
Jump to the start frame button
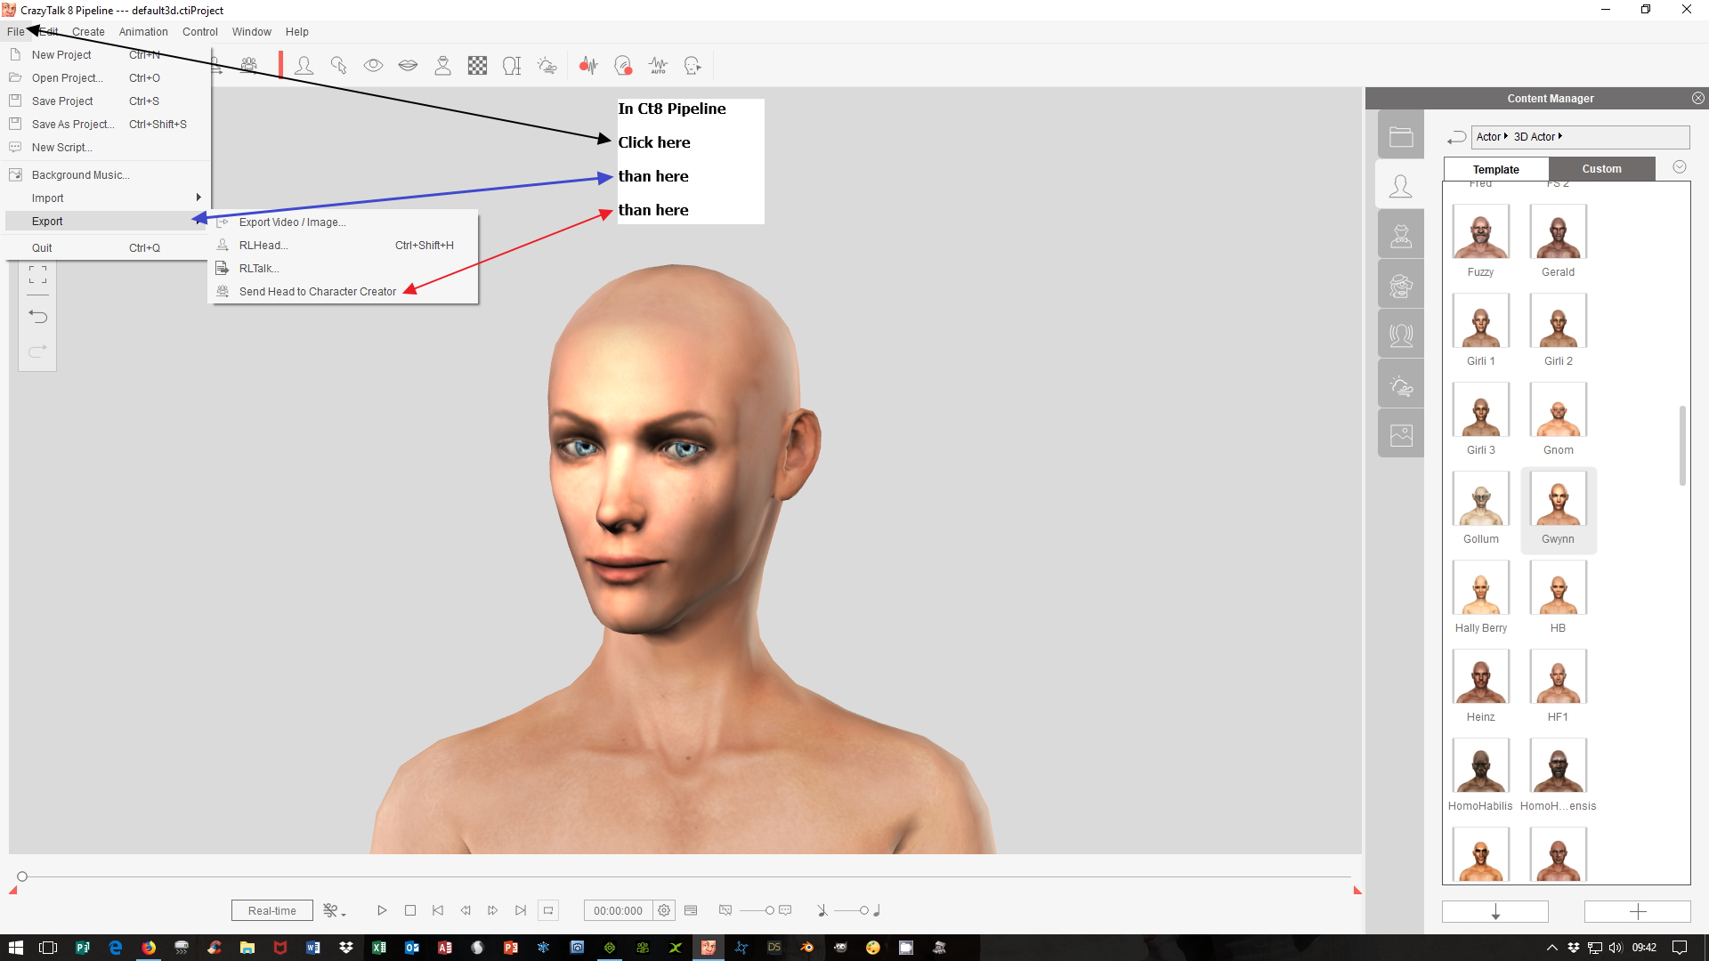(x=437, y=910)
